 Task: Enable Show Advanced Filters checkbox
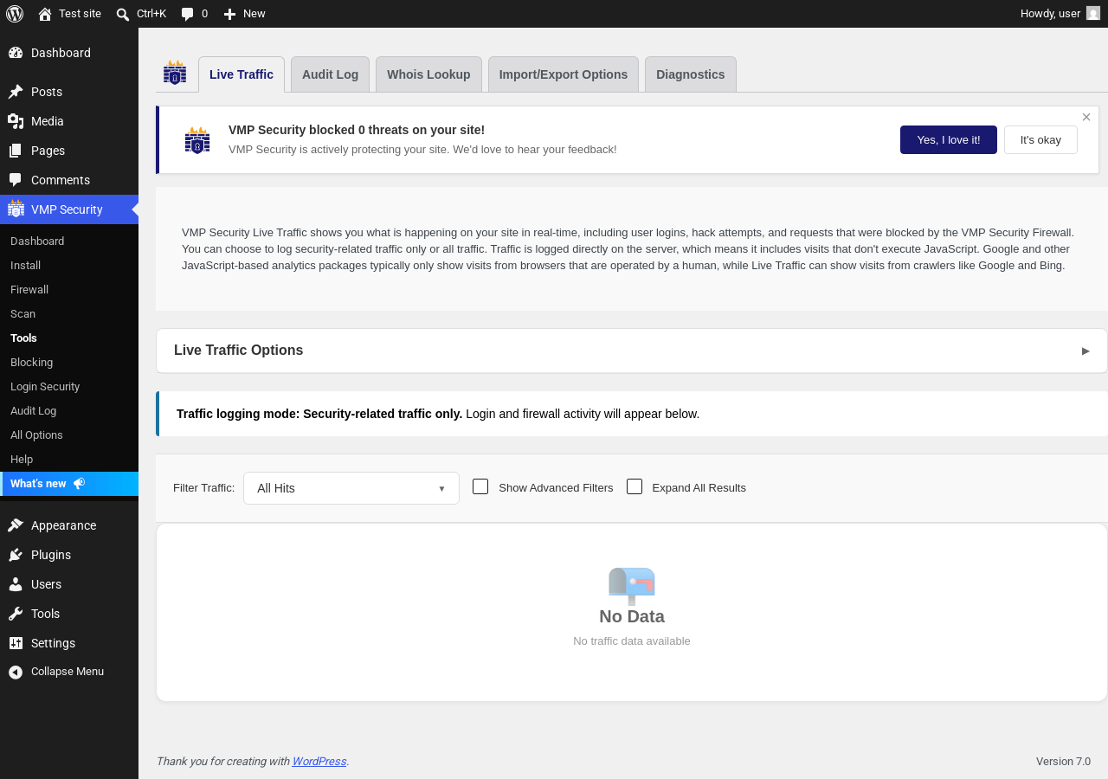[x=480, y=486]
